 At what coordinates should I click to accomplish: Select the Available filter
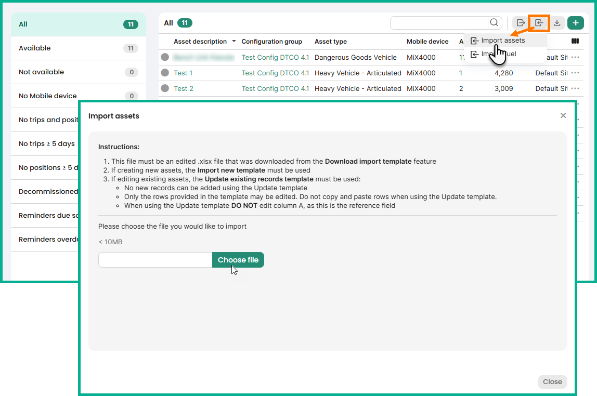(x=79, y=48)
